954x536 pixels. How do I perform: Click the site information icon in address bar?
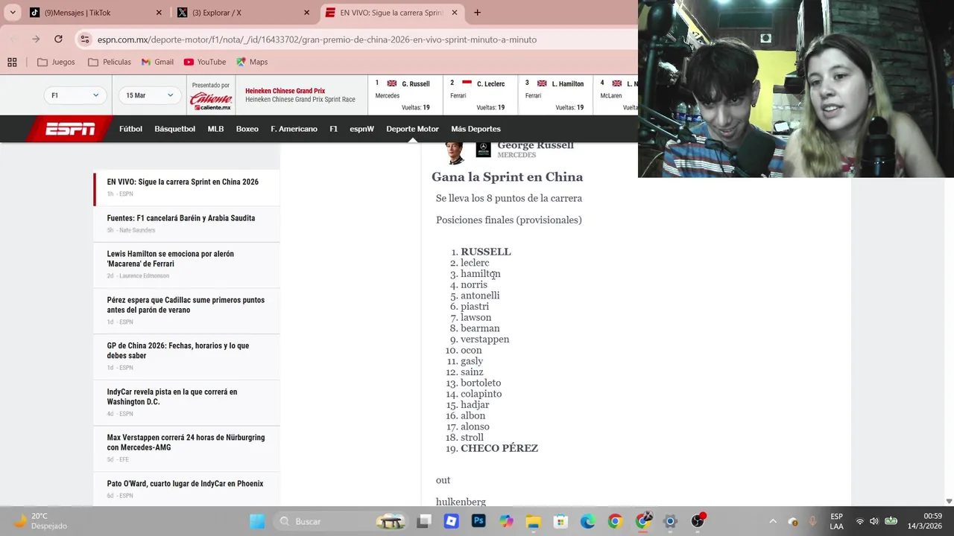85,39
